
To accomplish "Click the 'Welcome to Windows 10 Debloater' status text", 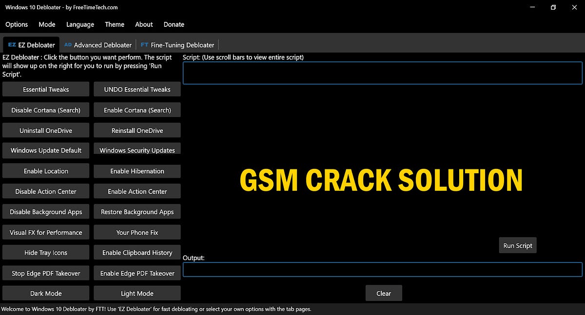I will 156,309.
